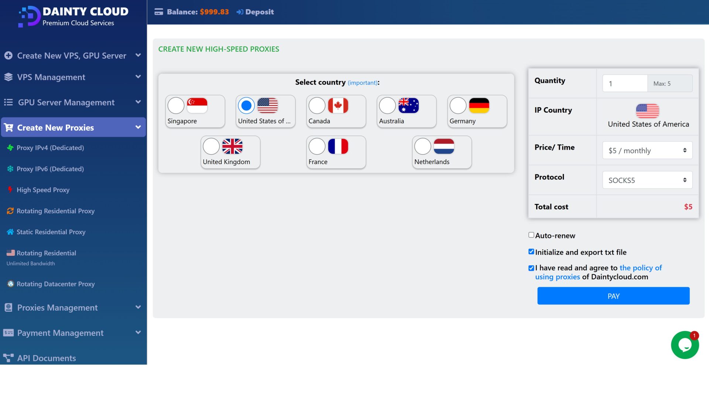Click the snowflake icon beside Proxy IPv6

click(10, 168)
